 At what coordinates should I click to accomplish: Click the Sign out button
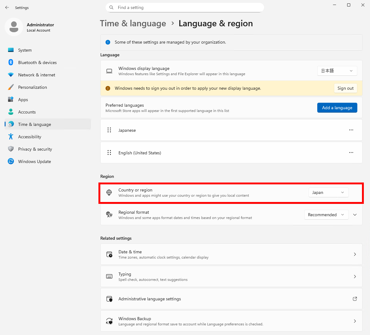click(345, 88)
